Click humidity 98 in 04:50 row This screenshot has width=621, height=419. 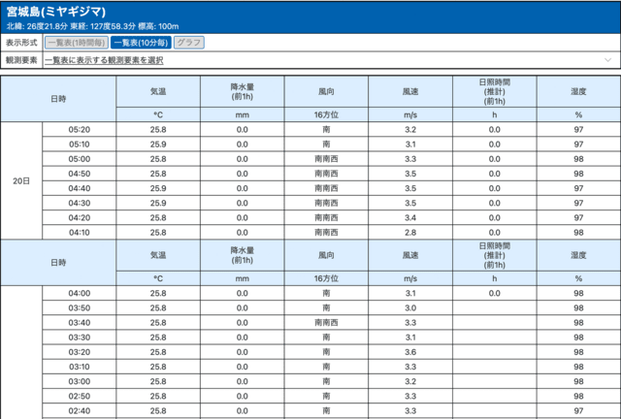(x=578, y=174)
